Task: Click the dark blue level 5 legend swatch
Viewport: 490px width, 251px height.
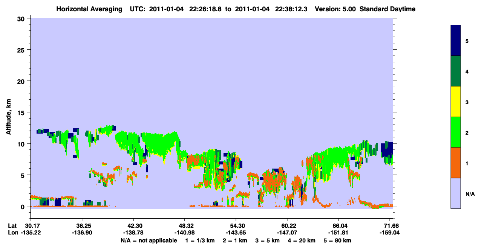Action: 456,41
